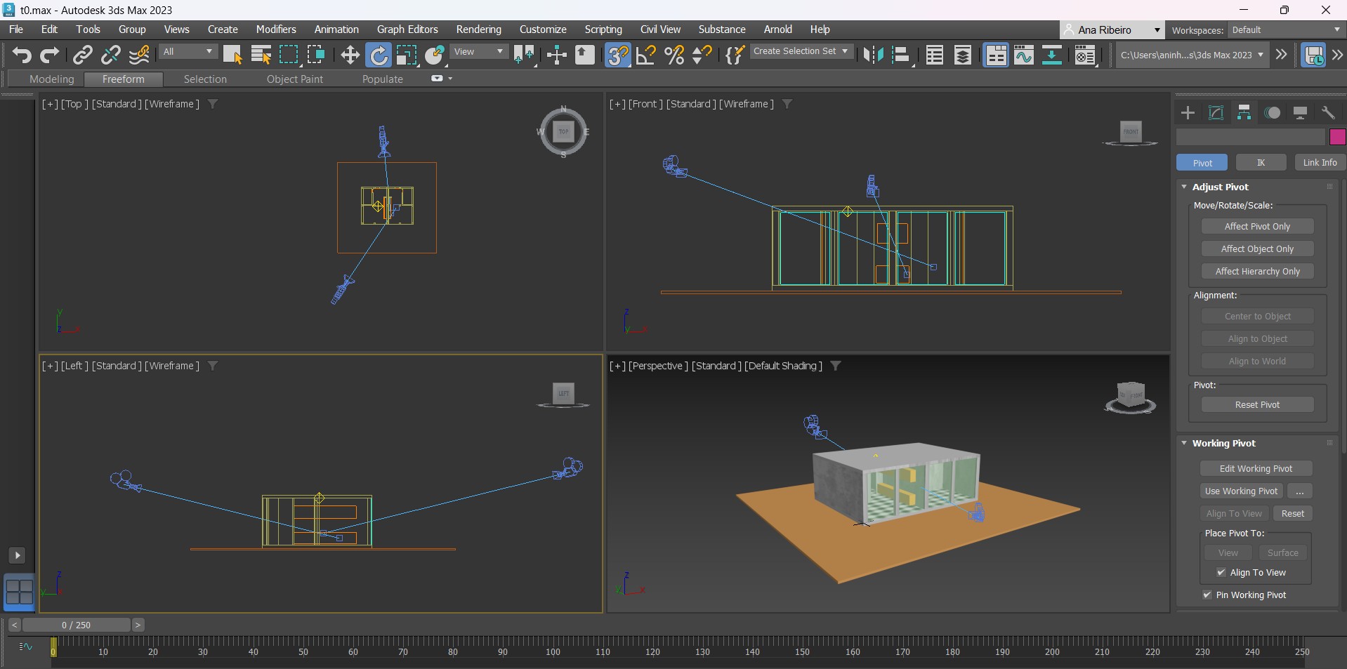Image resolution: width=1347 pixels, height=669 pixels.
Task: Click the Affect Pivot Only button
Action: (1257, 227)
